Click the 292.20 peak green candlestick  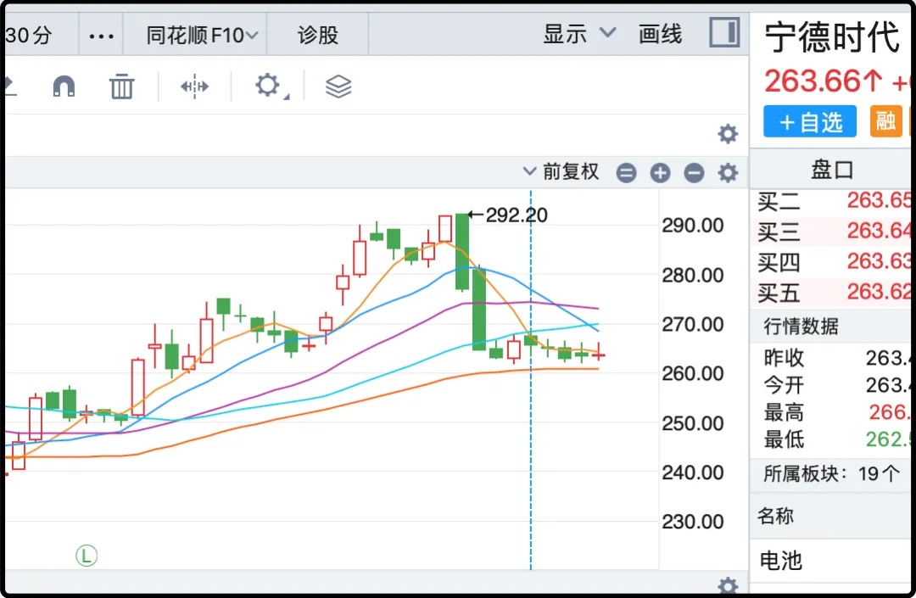pos(462,251)
